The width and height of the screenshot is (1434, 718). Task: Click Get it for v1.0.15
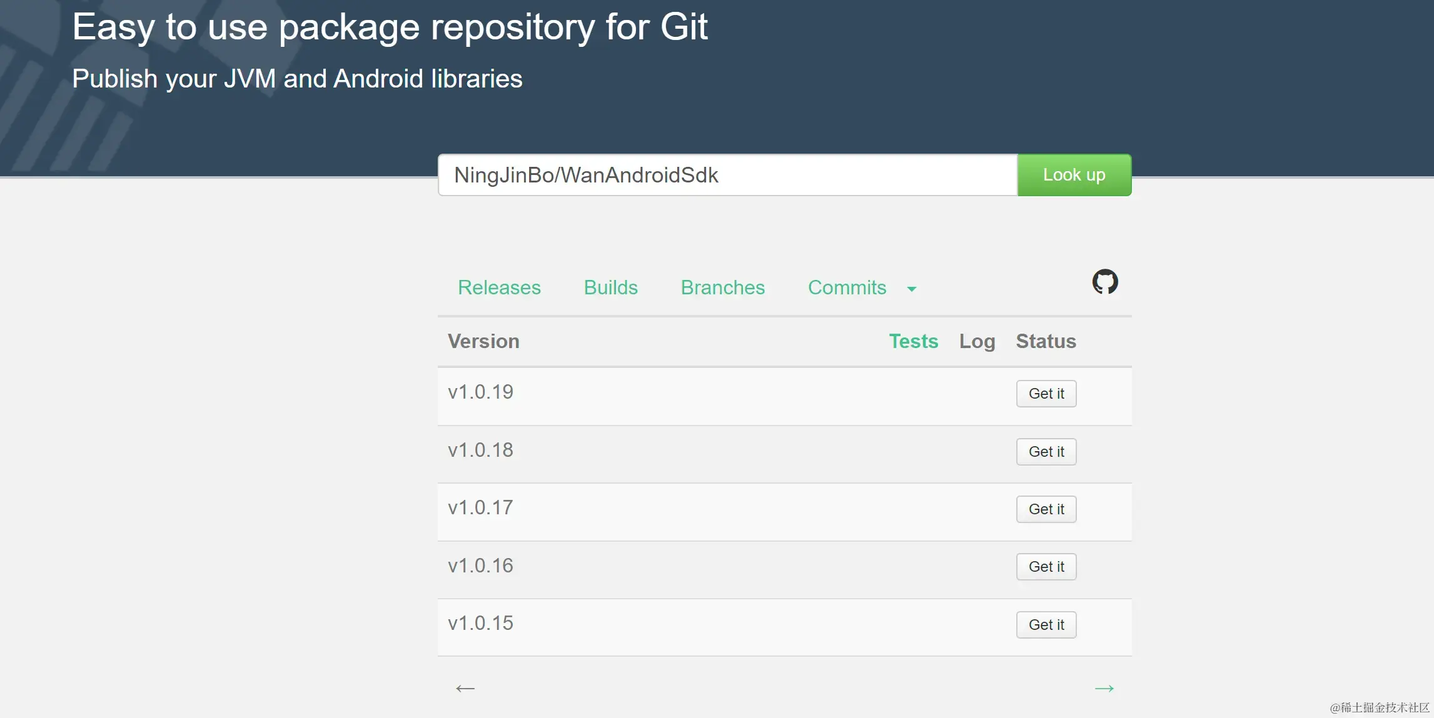point(1046,625)
